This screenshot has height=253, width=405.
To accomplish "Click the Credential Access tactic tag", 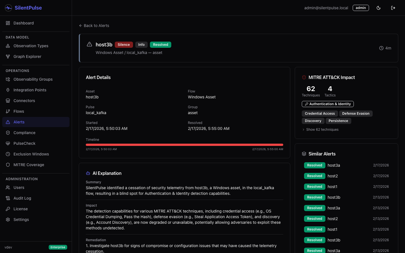I will click(320, 114).
